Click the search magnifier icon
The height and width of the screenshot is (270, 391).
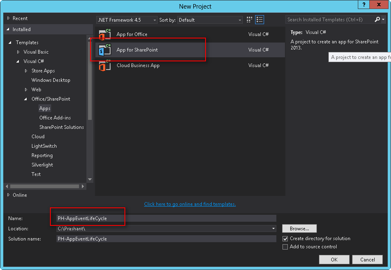tap(377, 19)
